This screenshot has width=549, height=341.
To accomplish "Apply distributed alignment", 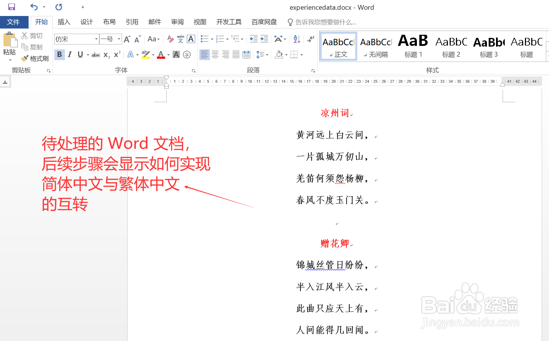I will (x=246, y=55).
